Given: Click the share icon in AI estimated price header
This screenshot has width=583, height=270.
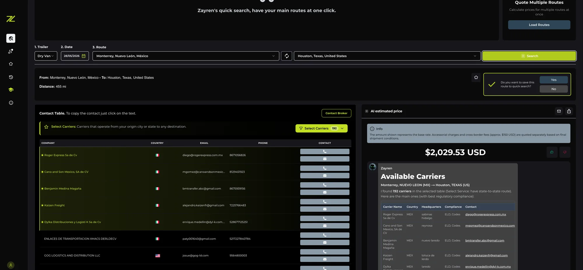Looking at the screenshot, I should click(569, 111).
